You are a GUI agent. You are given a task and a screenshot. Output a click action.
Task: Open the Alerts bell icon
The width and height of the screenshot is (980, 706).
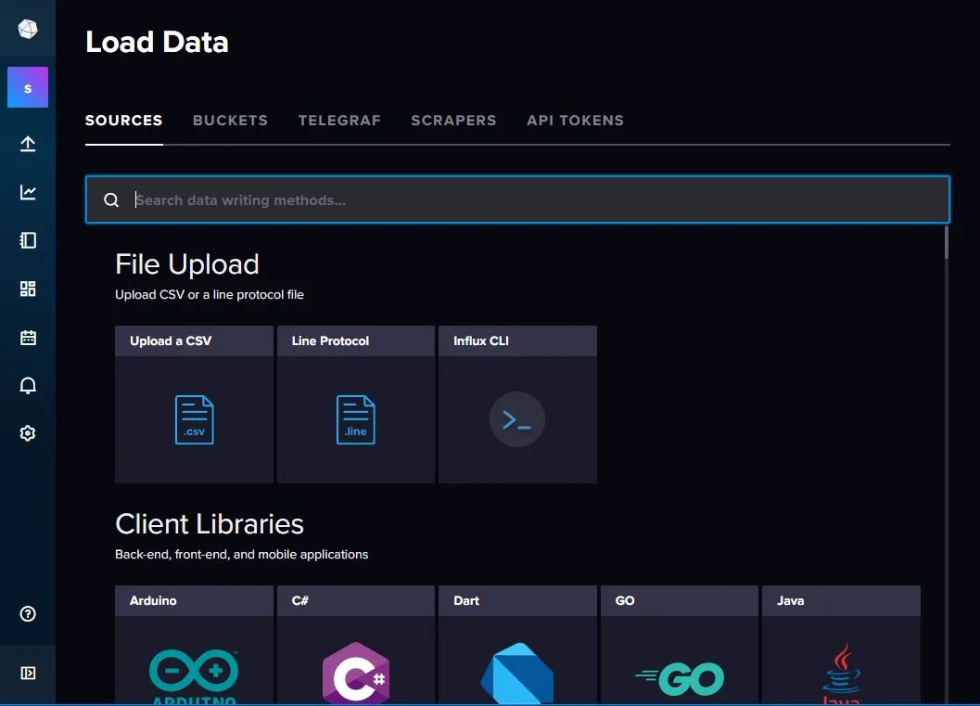click(28, 385)
